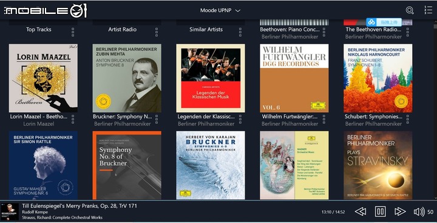Open Artist Radio options menu
Screen dimensions: 437x223
[157, 32]
